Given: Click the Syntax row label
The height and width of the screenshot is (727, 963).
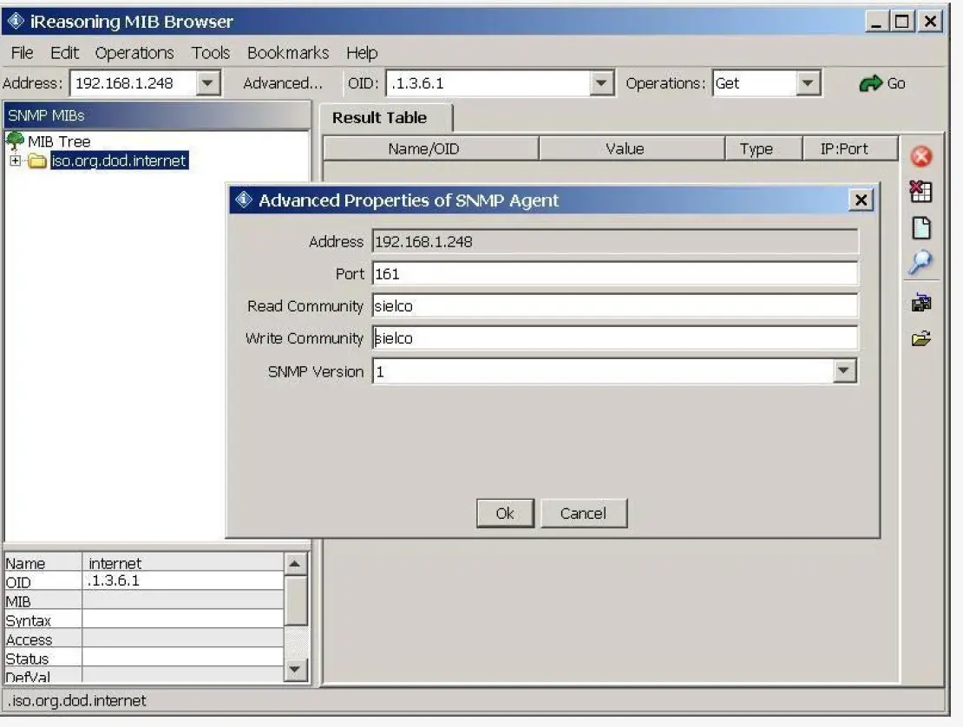Looking at the screenshot, I should 29,621.
